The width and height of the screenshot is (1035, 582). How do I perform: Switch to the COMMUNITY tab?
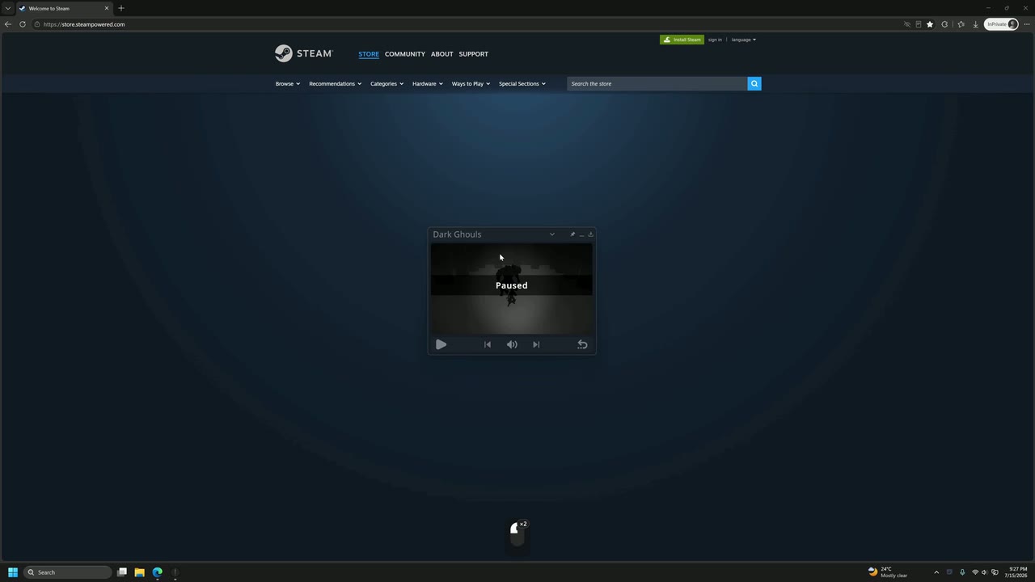click(x=405, y=54)
